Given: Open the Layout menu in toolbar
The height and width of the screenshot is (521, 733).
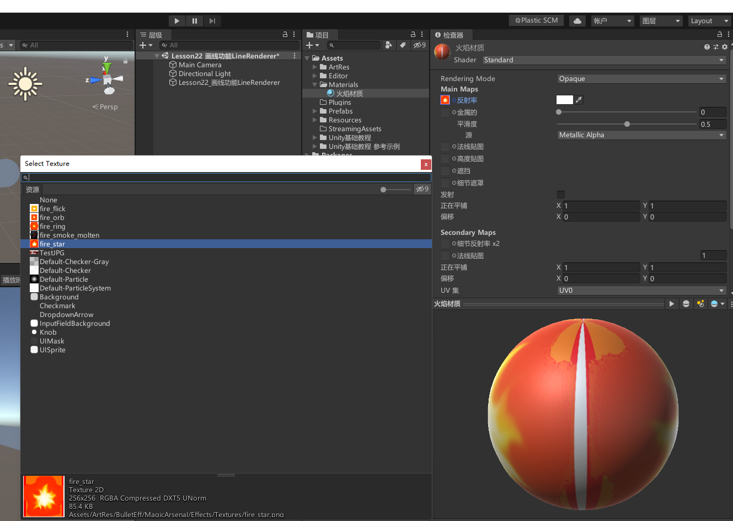Looking at the screenshot, I should [x=709, y=21].
